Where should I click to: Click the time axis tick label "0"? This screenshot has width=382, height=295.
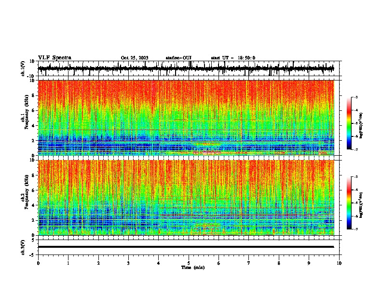pyautogui.click(x=38, y=263)
